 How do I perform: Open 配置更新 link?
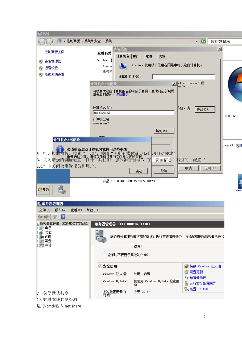pos(196,272)
